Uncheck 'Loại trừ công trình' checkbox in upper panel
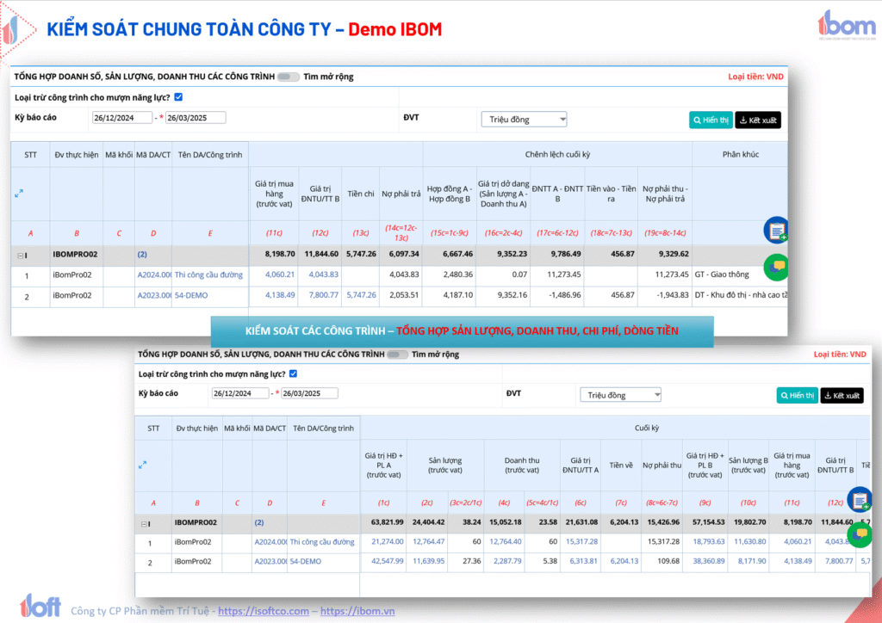The image size is (882, 623). [x=178, y=97]
